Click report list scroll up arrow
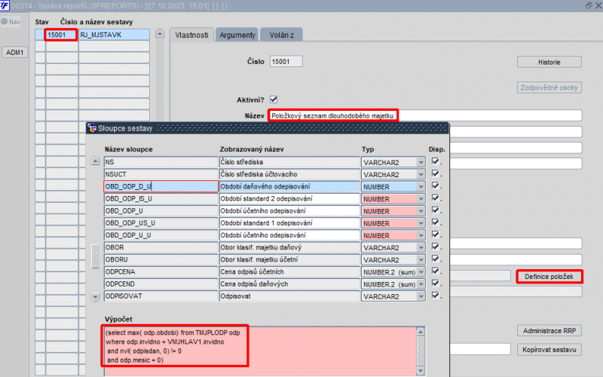Screen dimensions: 603x377 point(160,34)
